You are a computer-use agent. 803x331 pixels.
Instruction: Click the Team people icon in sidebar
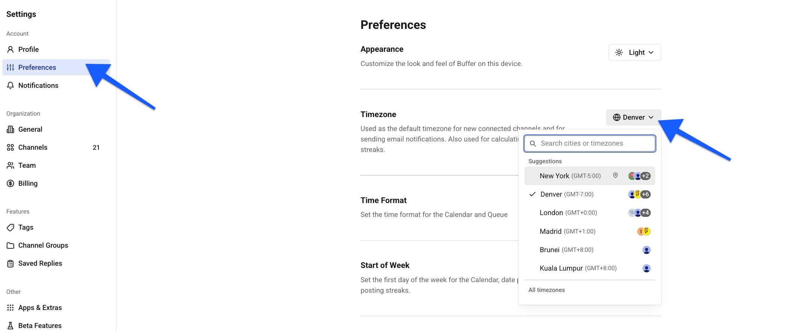click(10, 165)
